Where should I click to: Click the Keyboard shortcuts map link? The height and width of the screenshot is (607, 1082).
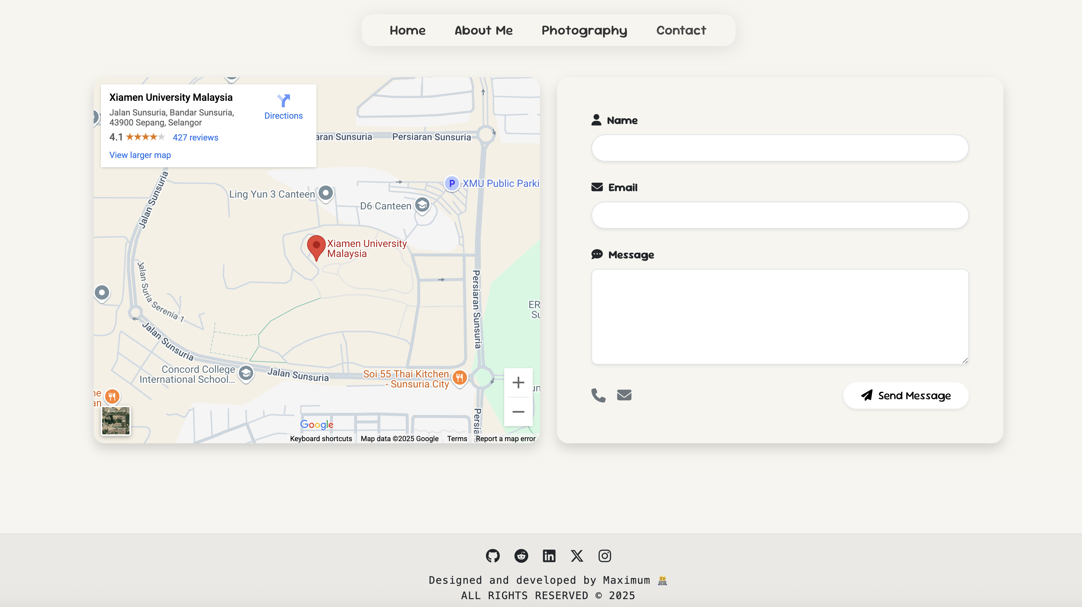click(321, 439)
